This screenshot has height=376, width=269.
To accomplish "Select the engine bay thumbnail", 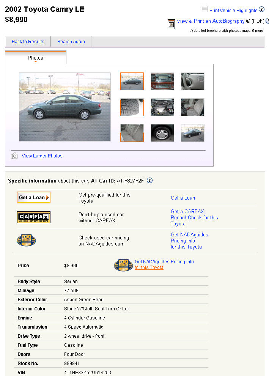I will pos(162,107).
